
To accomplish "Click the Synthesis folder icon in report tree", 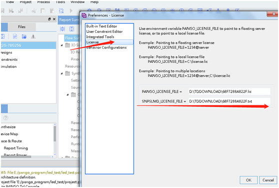I will pos(67,73).
